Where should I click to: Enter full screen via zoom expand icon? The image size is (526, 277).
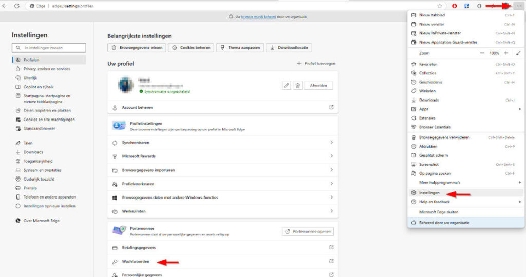[518, 53]
